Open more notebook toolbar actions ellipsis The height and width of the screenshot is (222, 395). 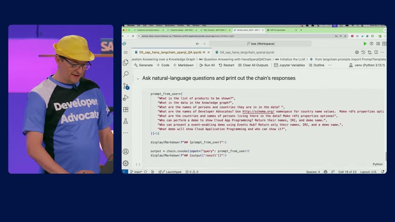point(330,65)
